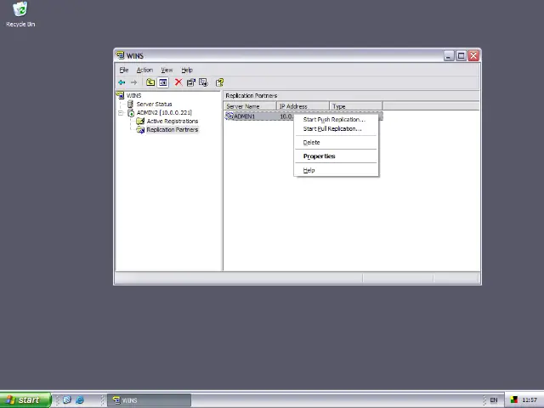
Task: Collapse the ADMIN2 server node
Action: (x=121, y=113)
